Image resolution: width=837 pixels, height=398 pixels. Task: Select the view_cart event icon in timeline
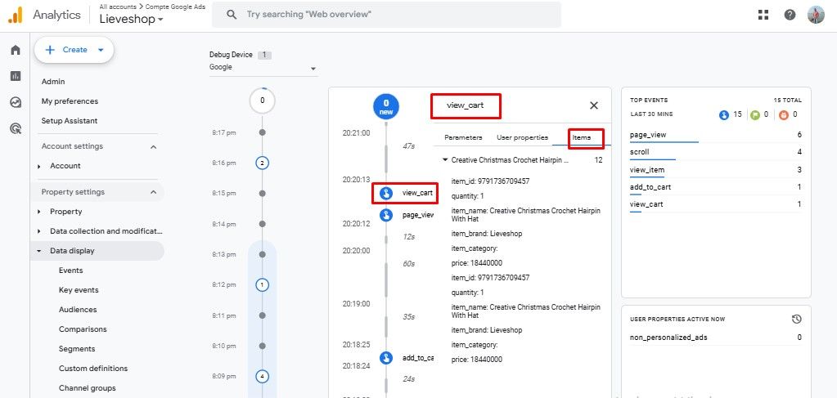[x=386, y=193]
